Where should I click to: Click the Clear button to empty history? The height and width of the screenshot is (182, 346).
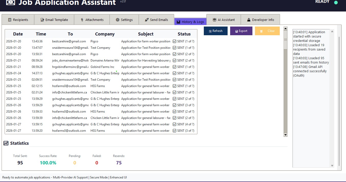[x=267, y=31]
